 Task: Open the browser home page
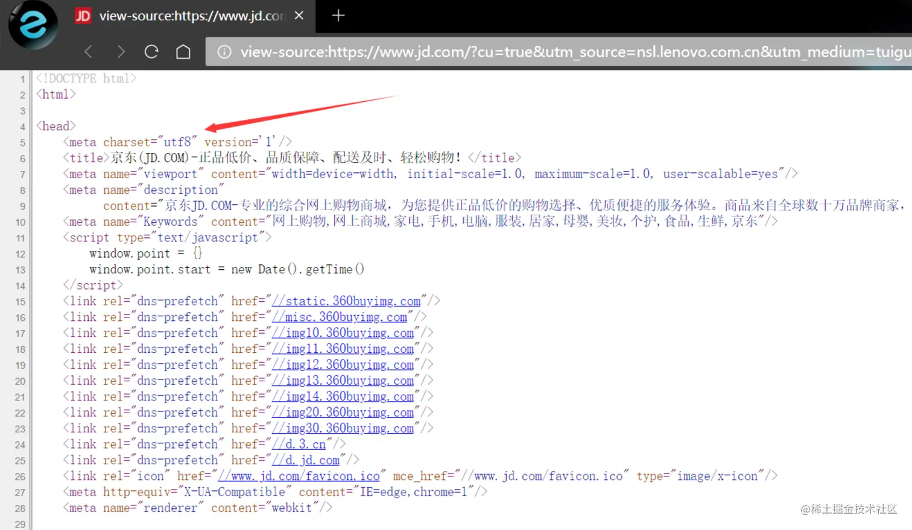click(x=183, y=52)
